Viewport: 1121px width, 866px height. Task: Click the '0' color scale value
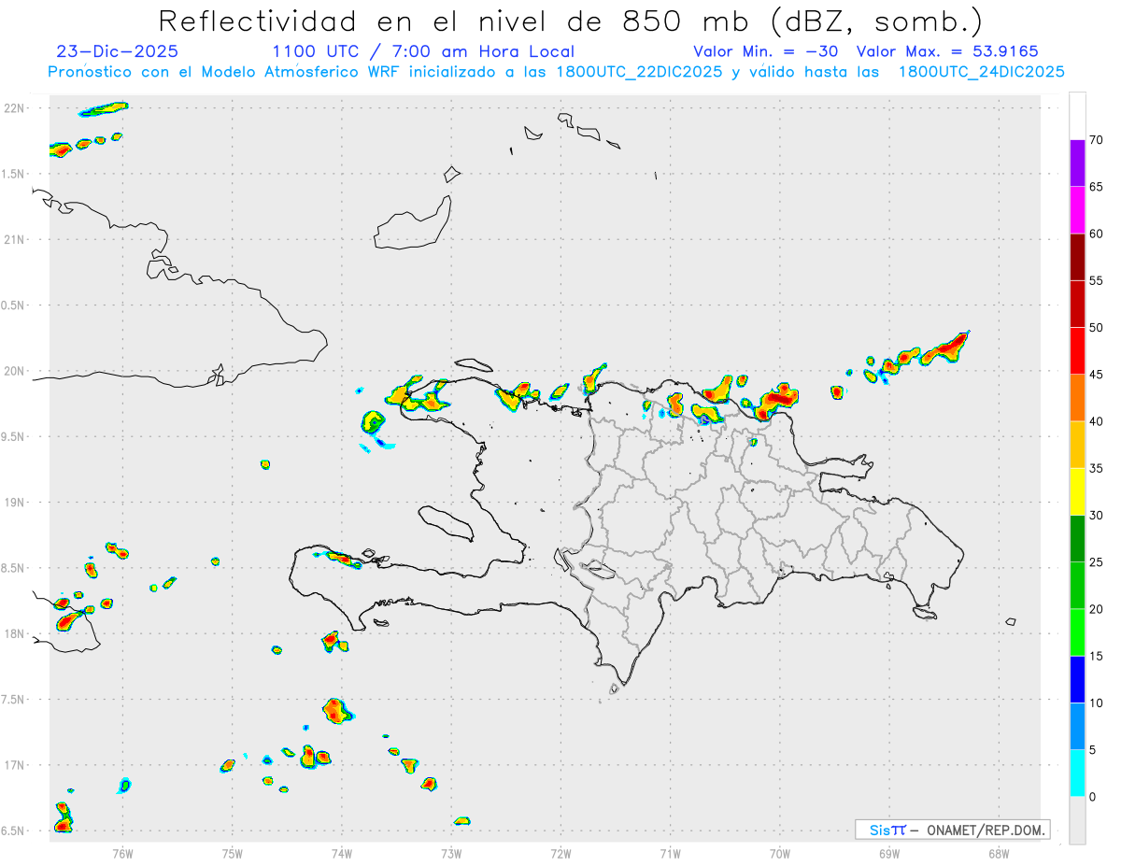(1093, 797)
